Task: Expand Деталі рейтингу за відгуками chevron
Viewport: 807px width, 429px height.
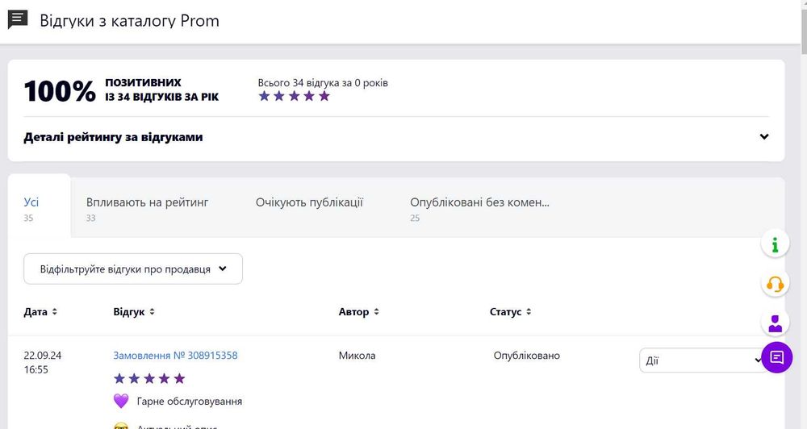Action: [x=764, y=137]
